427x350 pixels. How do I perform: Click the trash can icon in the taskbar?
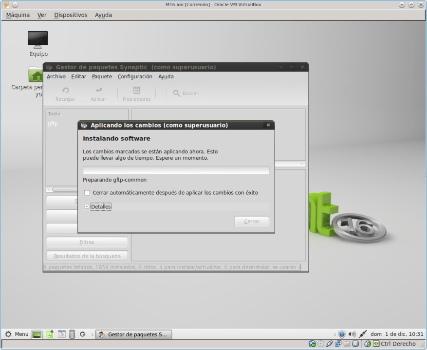[72, 334]
